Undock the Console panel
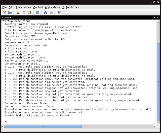The image size is (161, 133). coord(155,17)
